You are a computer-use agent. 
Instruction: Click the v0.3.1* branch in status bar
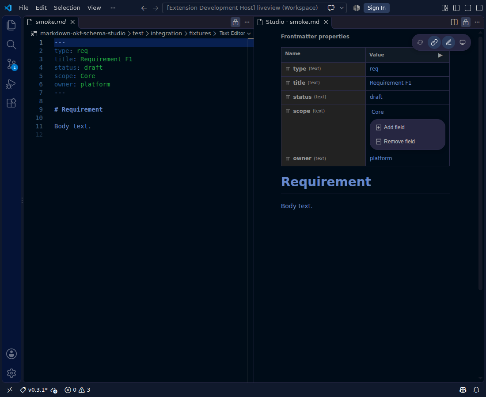pos(34,390)
